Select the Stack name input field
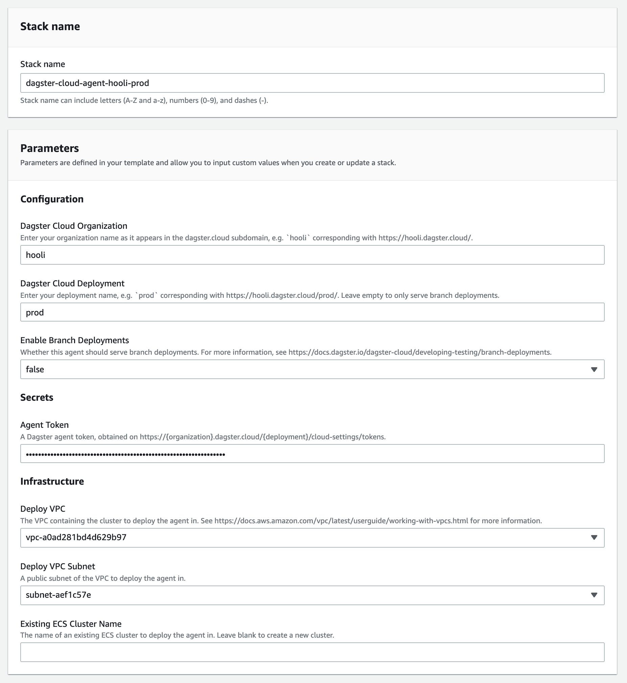 312,83
